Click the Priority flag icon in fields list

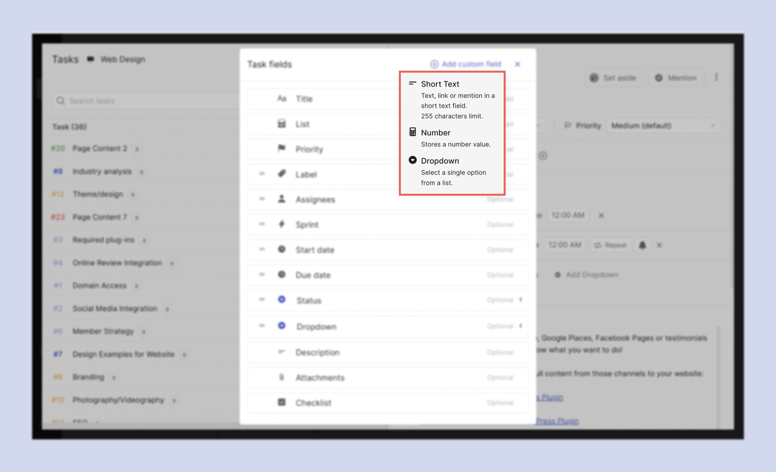[282, 148]
